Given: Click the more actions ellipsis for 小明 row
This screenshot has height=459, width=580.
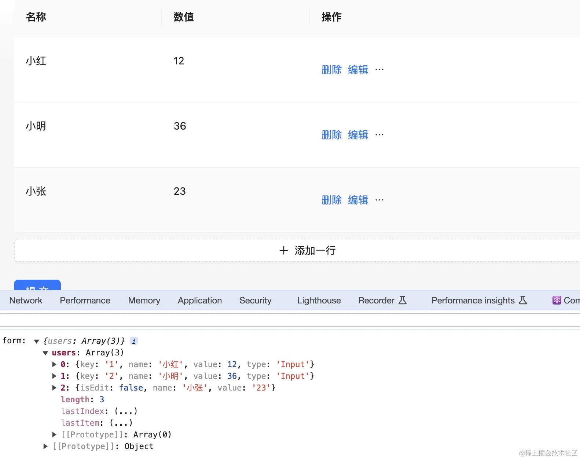Looking at the screenshot, I should click(379, 135).
